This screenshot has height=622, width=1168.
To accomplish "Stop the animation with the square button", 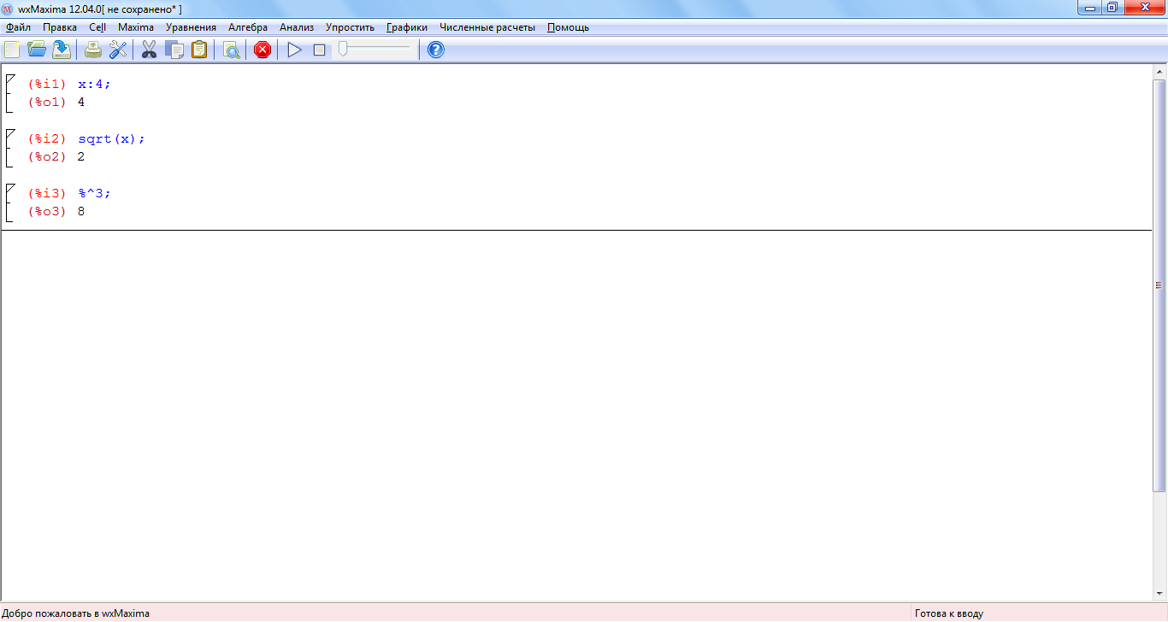I will point(319,50).
